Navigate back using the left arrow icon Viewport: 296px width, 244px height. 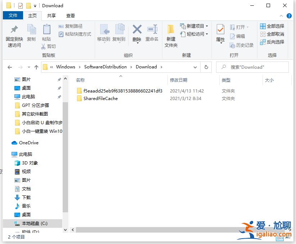point(10,67)
